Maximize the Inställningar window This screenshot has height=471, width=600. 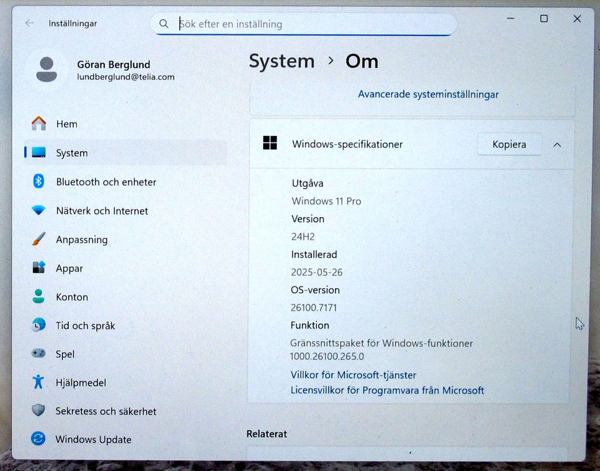pos(544,18)
